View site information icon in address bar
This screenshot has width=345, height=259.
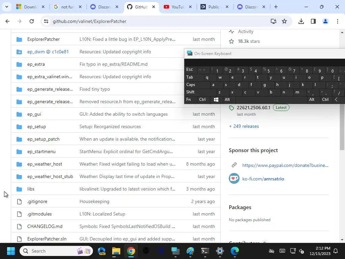[46, 21]
